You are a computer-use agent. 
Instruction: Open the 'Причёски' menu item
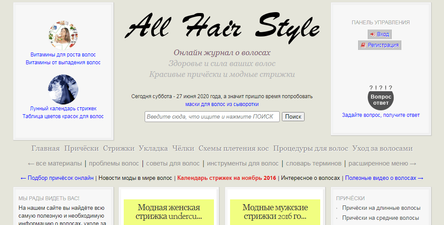click(x=81, y=149)
